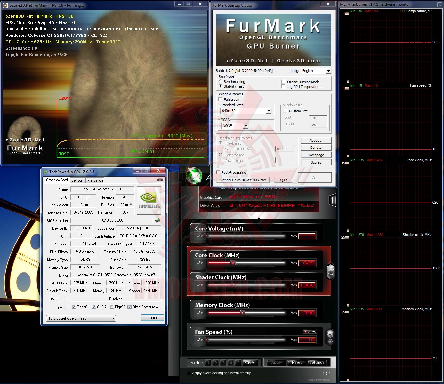The width and height of the screenshot is (444, 384).
Task: Click the Width input field
Action: click(318, 118)
